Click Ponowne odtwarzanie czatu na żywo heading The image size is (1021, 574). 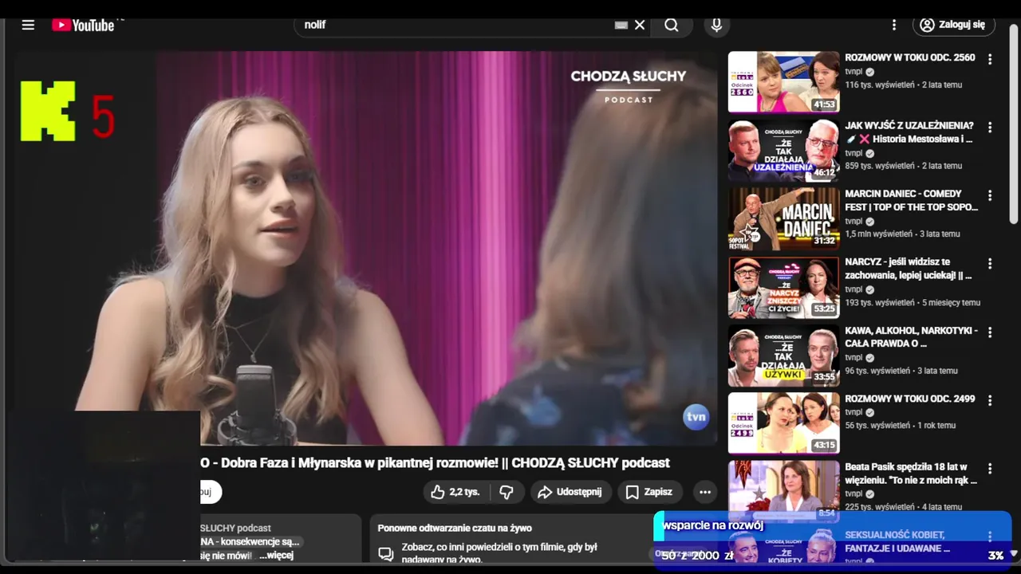455,528
